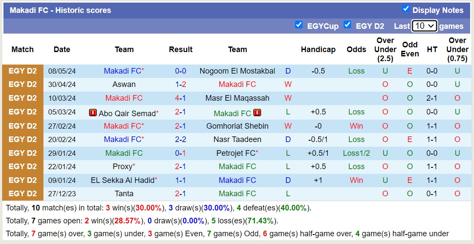Click the EGY D2 league cell for 08/05/24
Screen dimensions: 474x244
pos(23,71)
